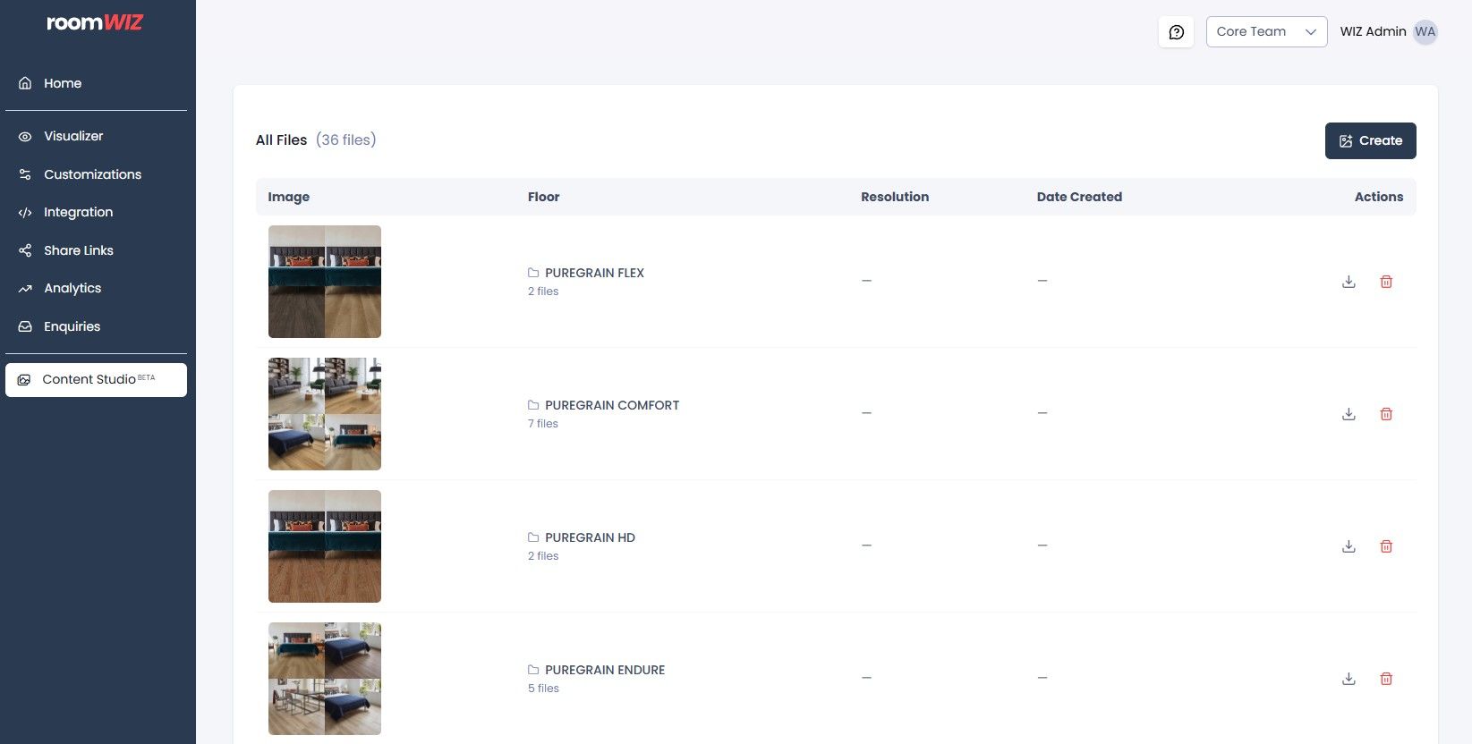Click the PUREGRAIN HD folder icon
Image resolution: width=1472 pixels, height=744 pixels.
533,537
